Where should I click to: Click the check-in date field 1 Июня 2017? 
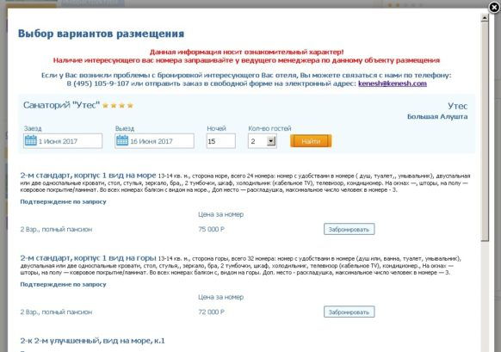coord(63,141)
